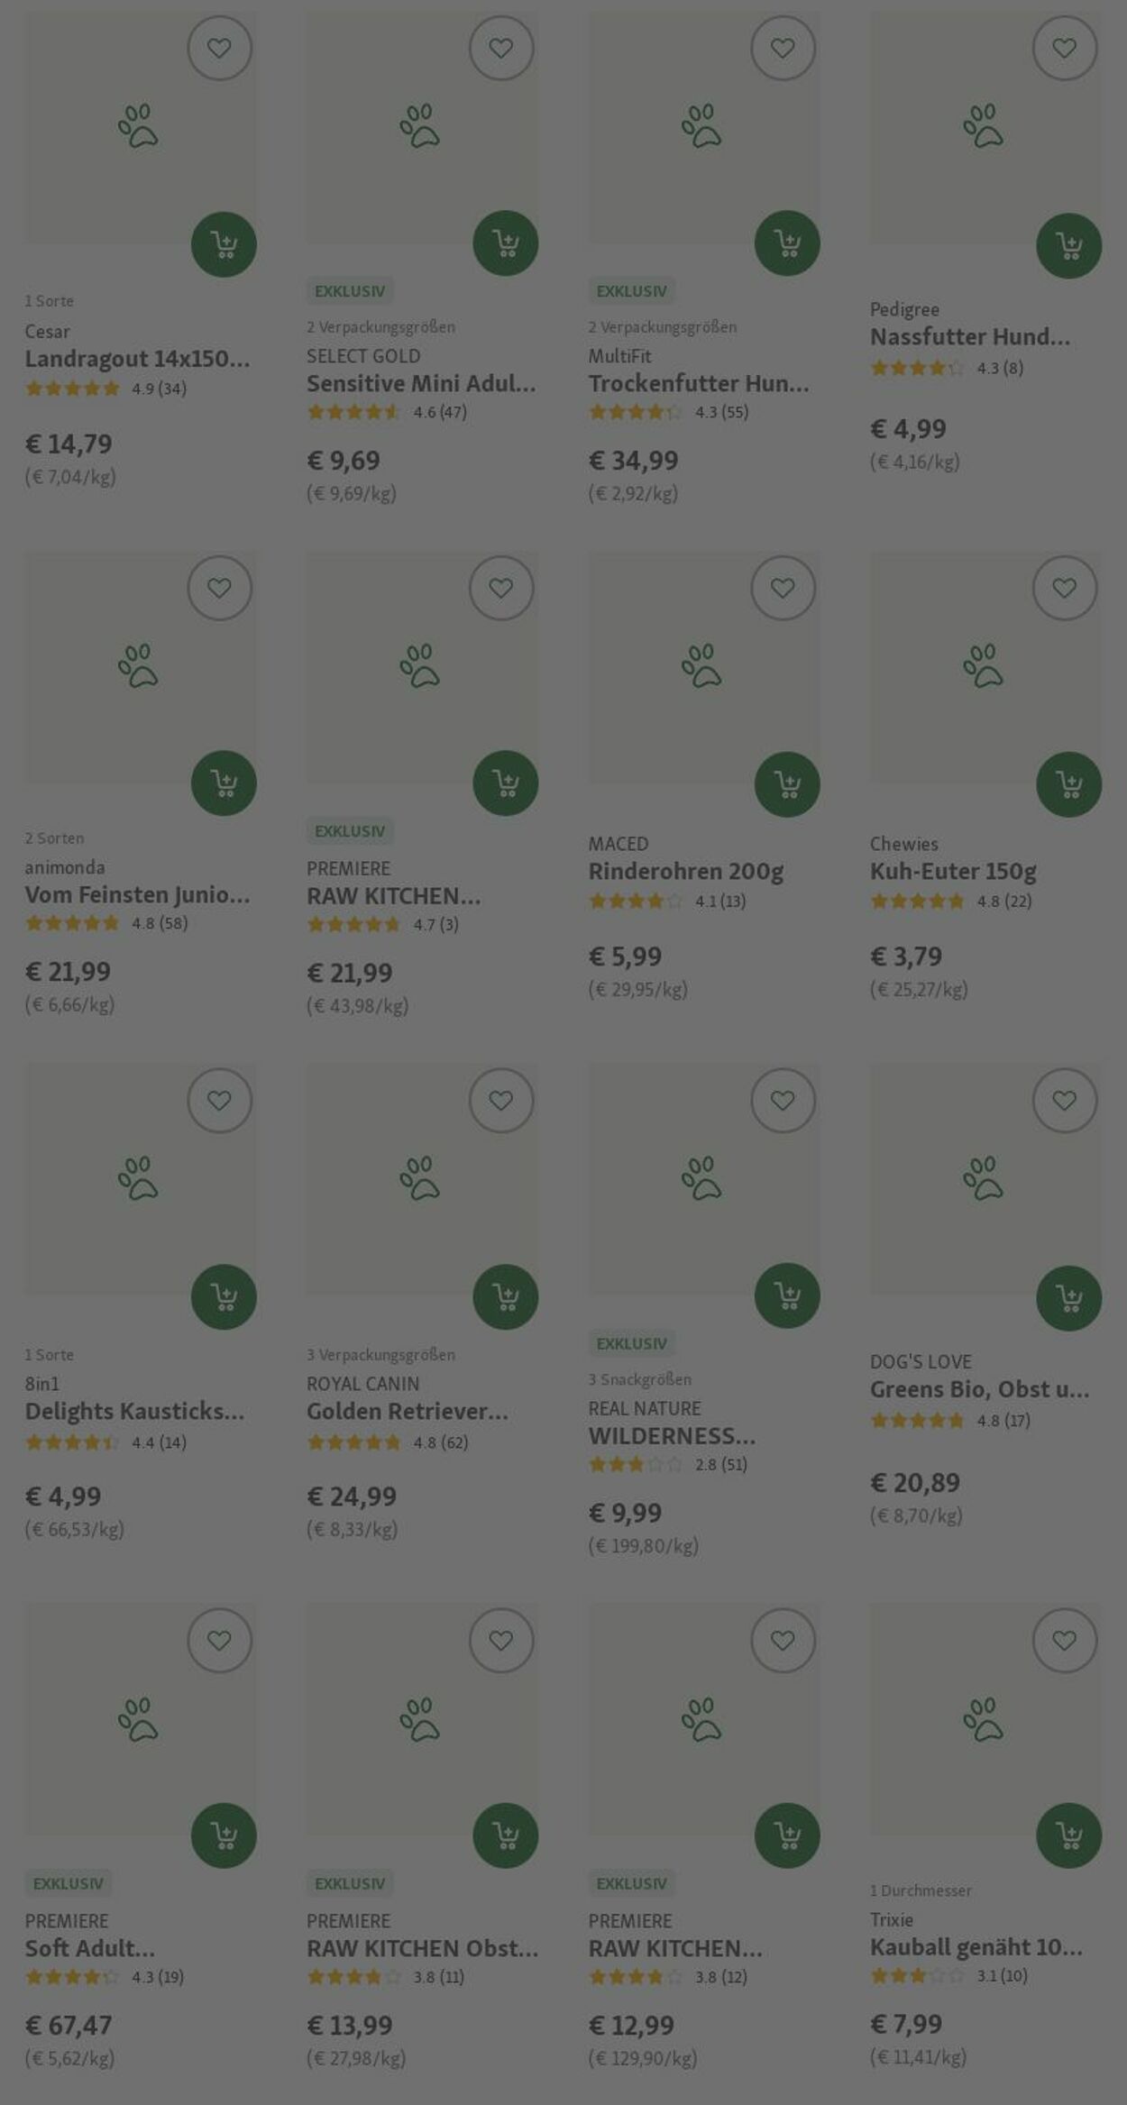Toggle wishlist heart for animonda Vom Feinsten
Screen dimensions: 1127x2105
point(220,588)
